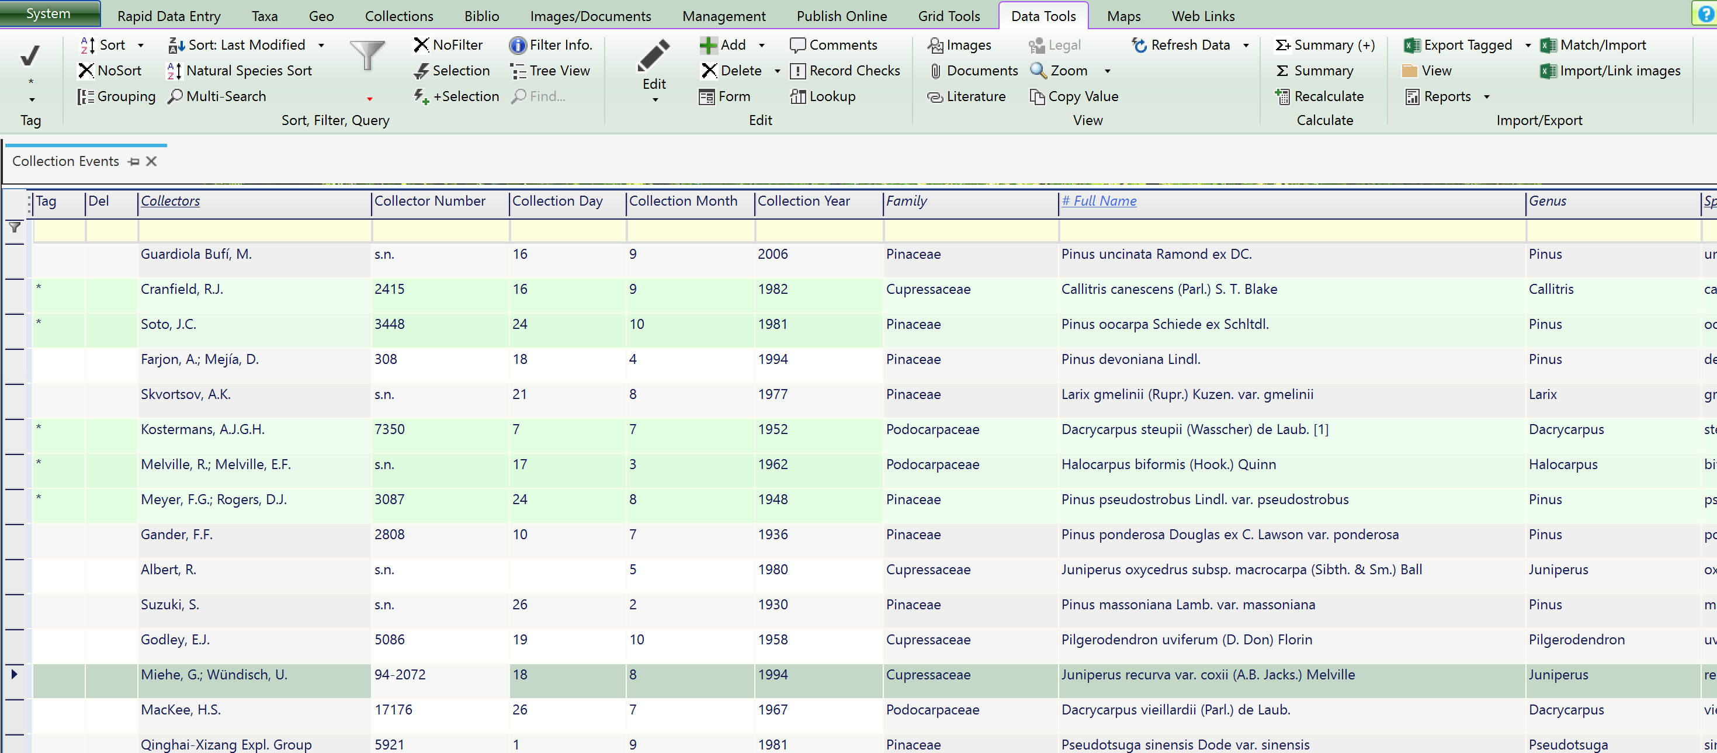Image resolution: width=1717 pixels, height=753 pixels.
Task: Click the Sort A-Z icon
Action: click(87, 46)
